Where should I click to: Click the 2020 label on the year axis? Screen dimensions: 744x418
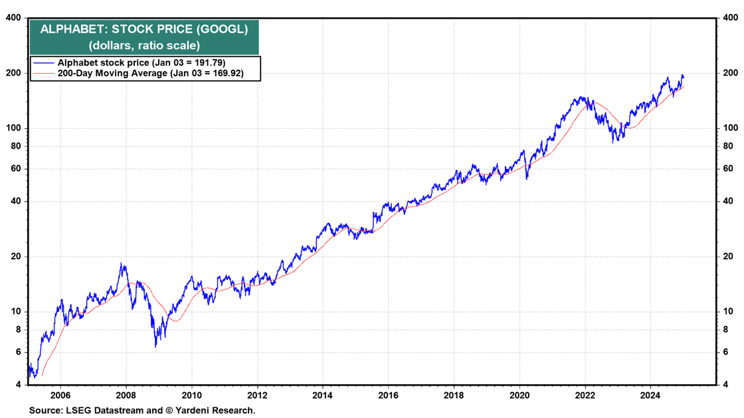point(519,395)
